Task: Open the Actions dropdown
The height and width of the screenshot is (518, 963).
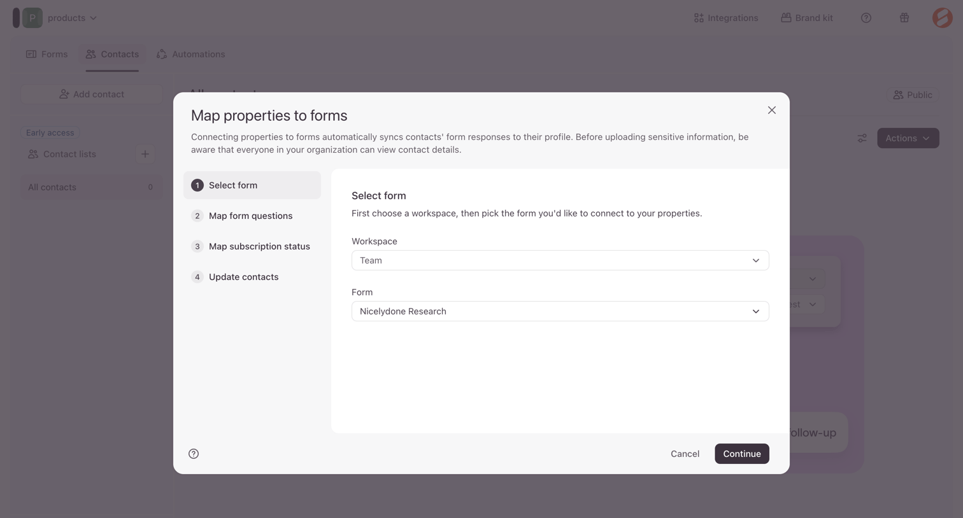Action: pyautogui.click(x=908, y=138)
